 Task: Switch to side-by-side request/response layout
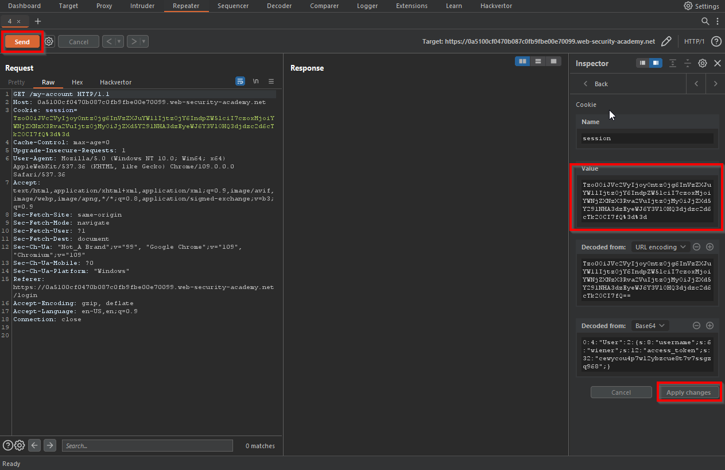tap(522, 61)
